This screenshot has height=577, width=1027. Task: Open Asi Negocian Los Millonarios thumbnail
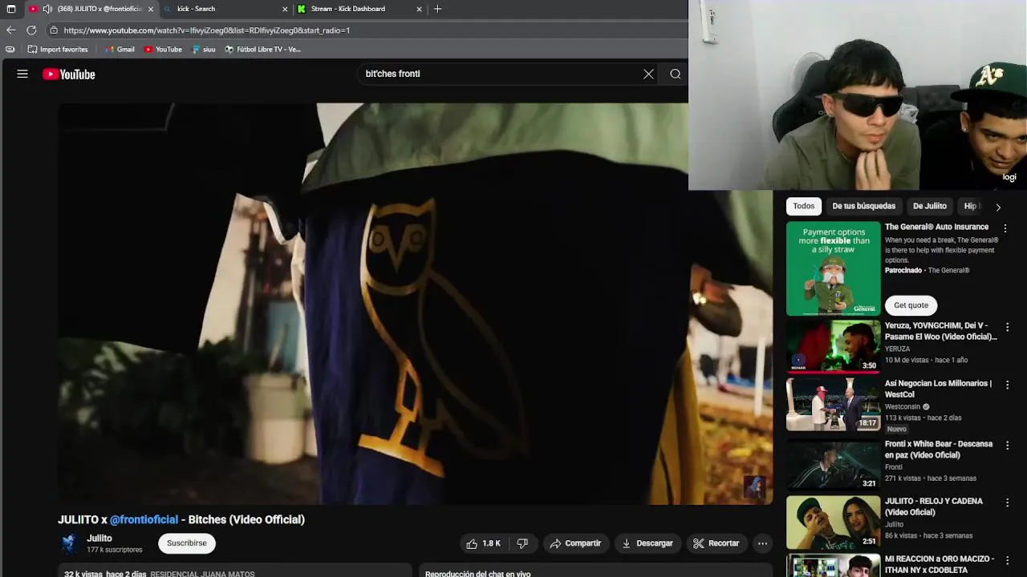[833, 404]
